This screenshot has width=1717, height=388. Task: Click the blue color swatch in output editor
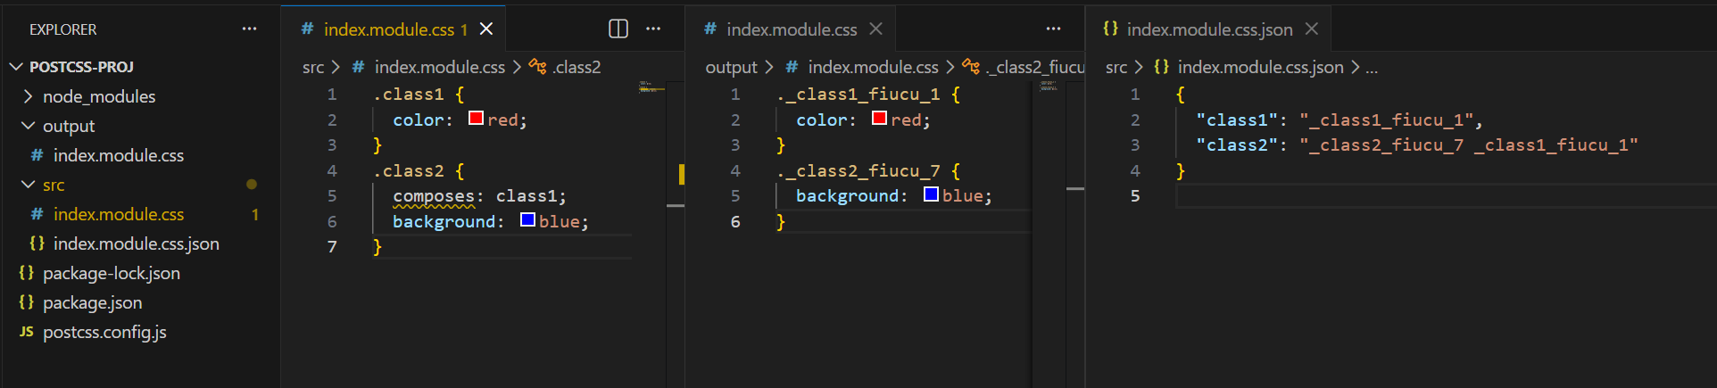point(931,194)
